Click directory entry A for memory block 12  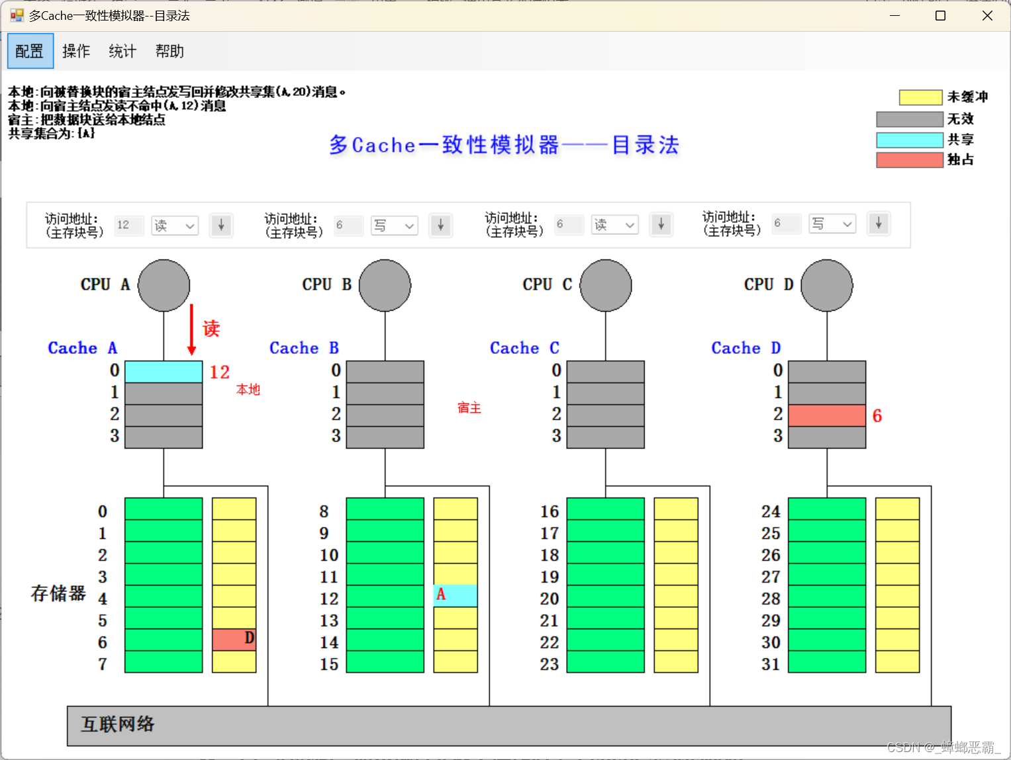tap(456, 596)
